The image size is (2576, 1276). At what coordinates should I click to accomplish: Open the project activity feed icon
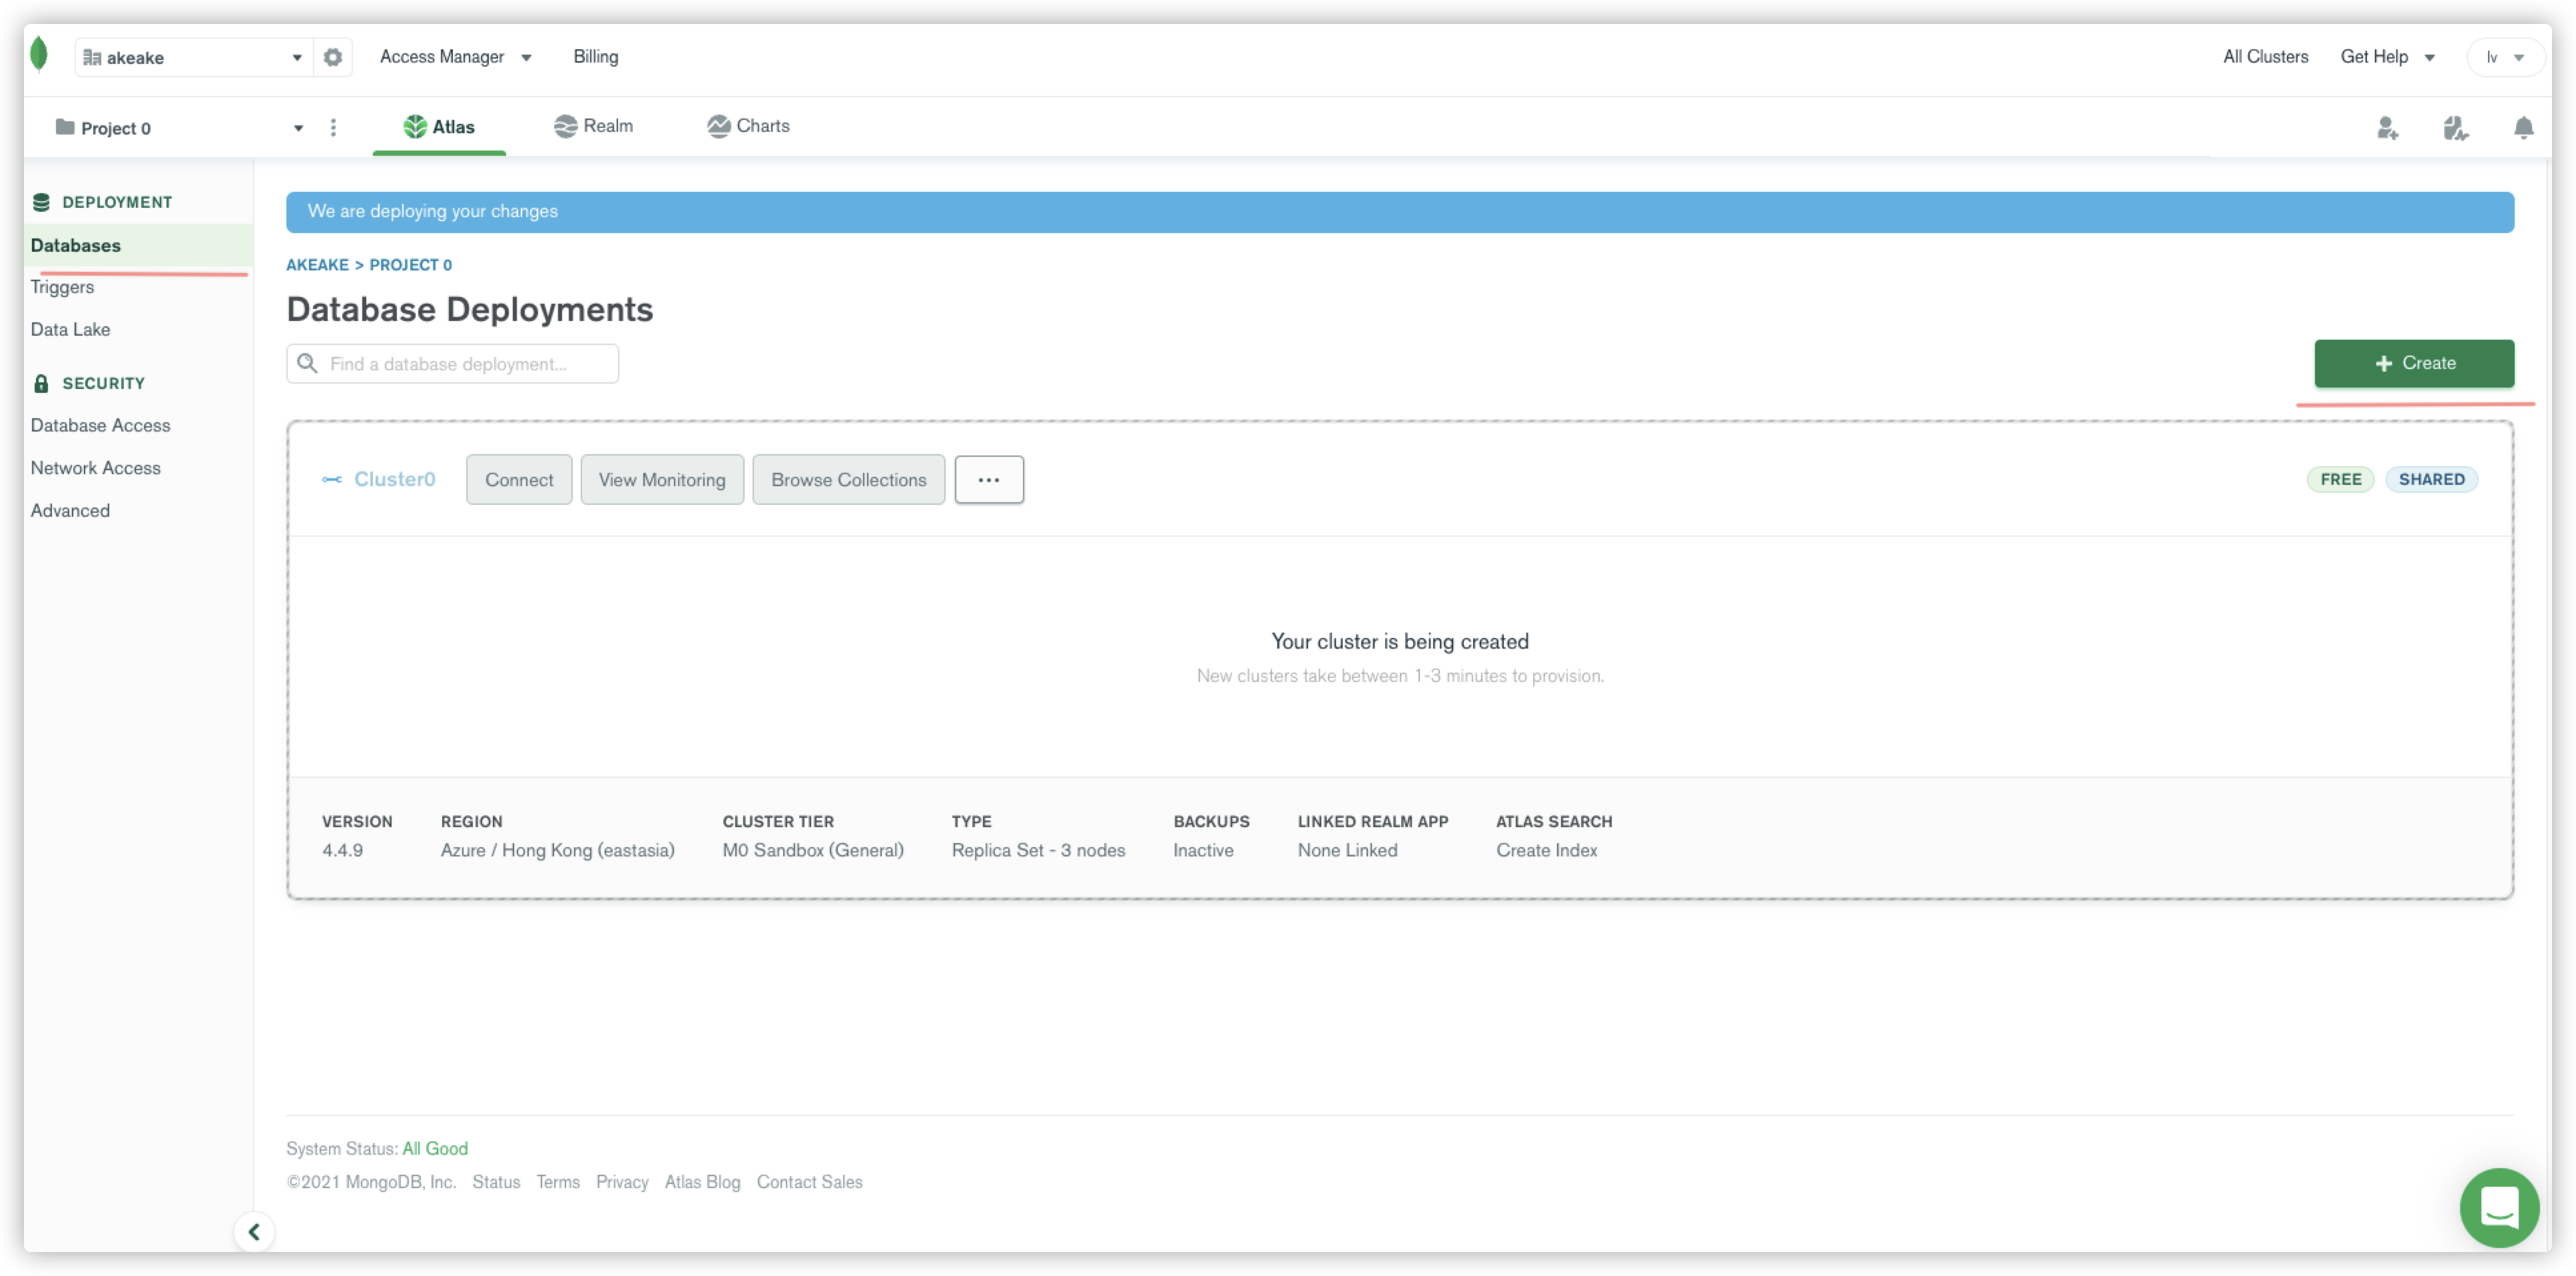click(2455, 128)
